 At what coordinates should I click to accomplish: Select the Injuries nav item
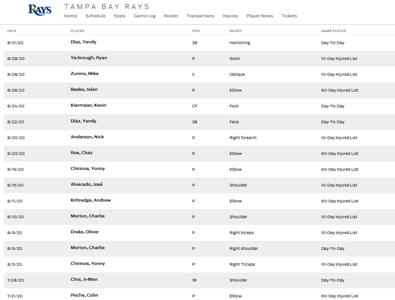(230, 16)
